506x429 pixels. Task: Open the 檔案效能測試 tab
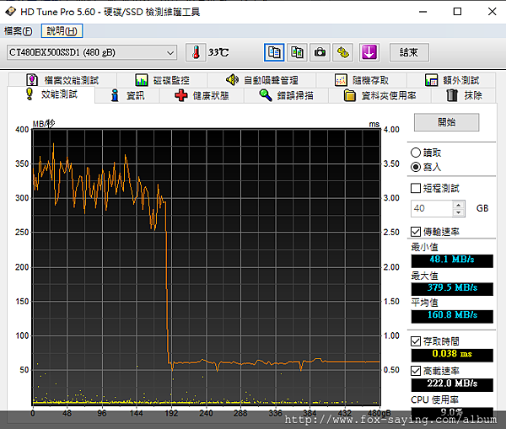(62, 80)
